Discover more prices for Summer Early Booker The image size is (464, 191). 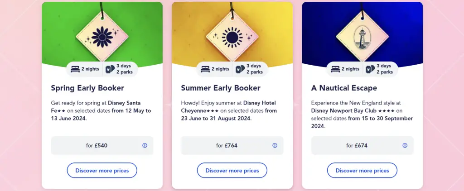click(232, 171)
